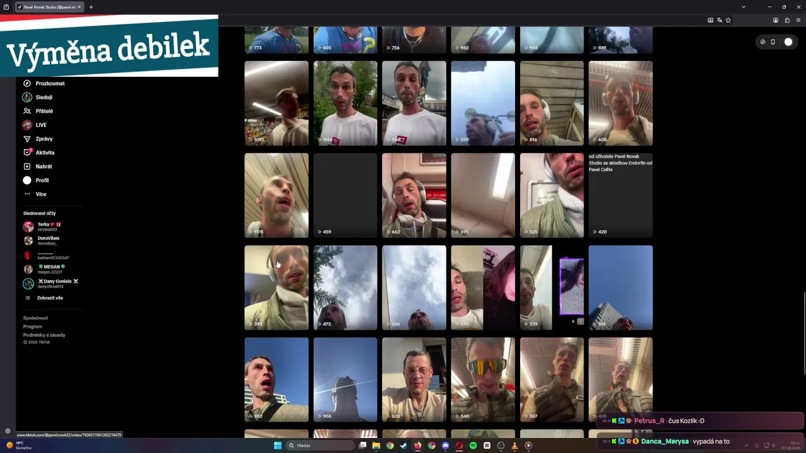This screenshot has width=806, height=453.
Task: Click the translate page icon
Action: (720, 20)
